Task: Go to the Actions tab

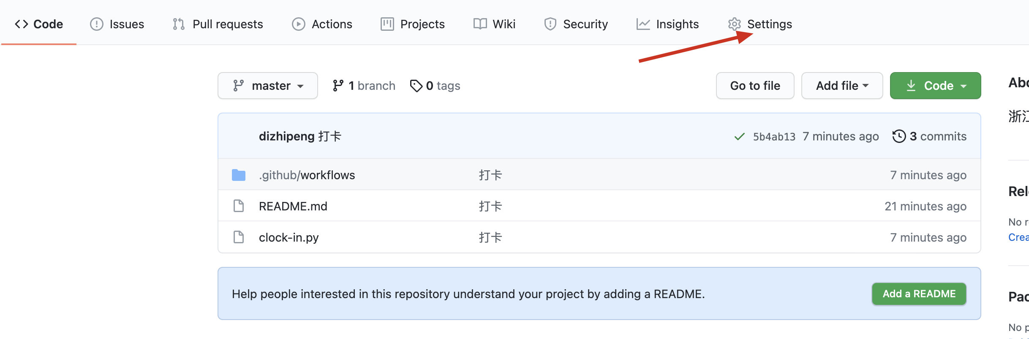Action: (x=322, y=24)
